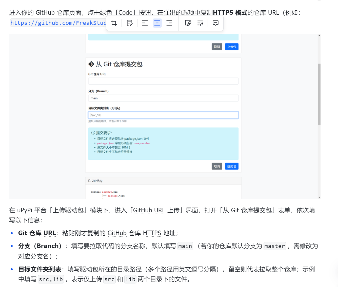The height and width of the screenshot is (287, 338).
Task: Click the 分支 (Branch) field containing main
Action: (x=163, y=98)
